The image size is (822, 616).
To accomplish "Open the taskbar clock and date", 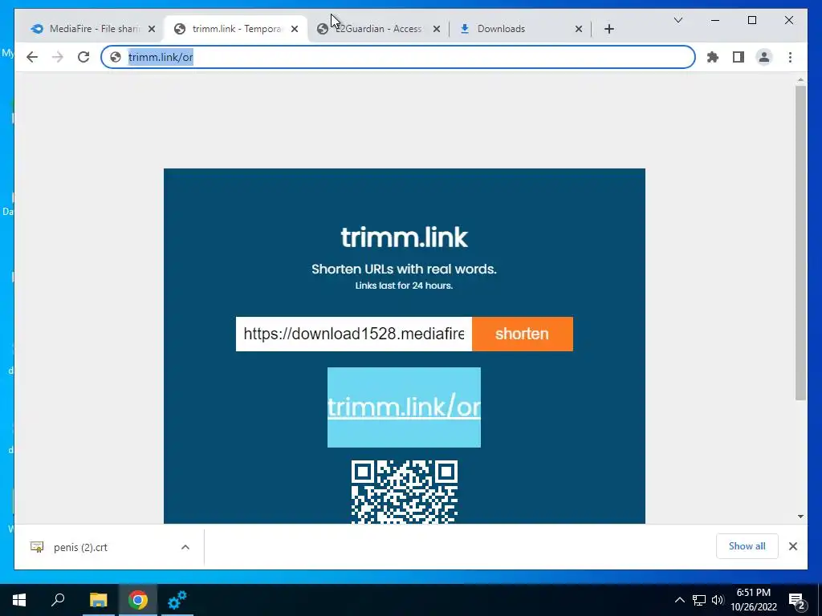I will coord(753,600).
